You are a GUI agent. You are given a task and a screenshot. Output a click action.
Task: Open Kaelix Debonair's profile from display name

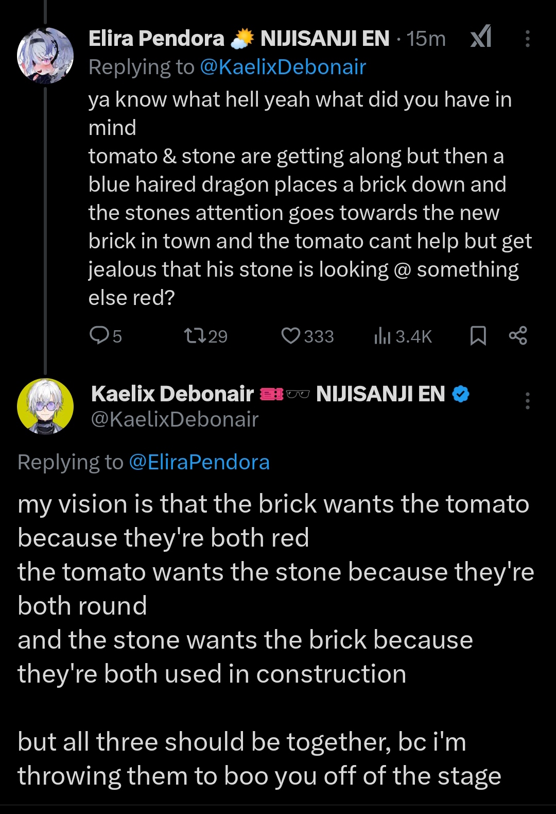[172, 394]
